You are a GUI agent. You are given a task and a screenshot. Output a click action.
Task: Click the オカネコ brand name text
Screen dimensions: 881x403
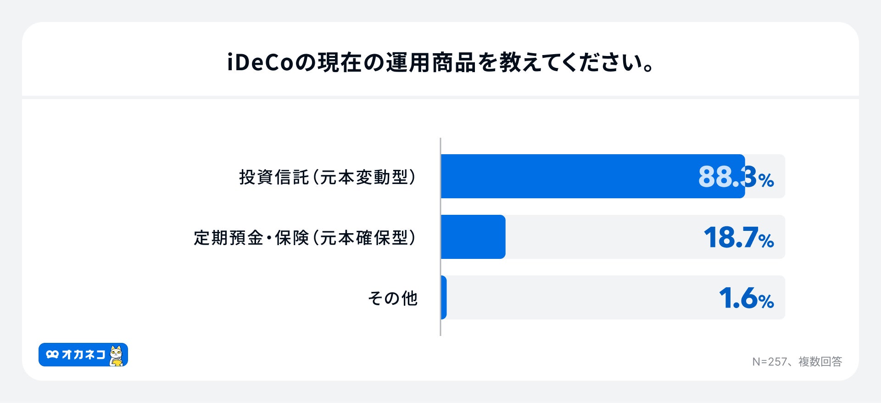[84, 355]
